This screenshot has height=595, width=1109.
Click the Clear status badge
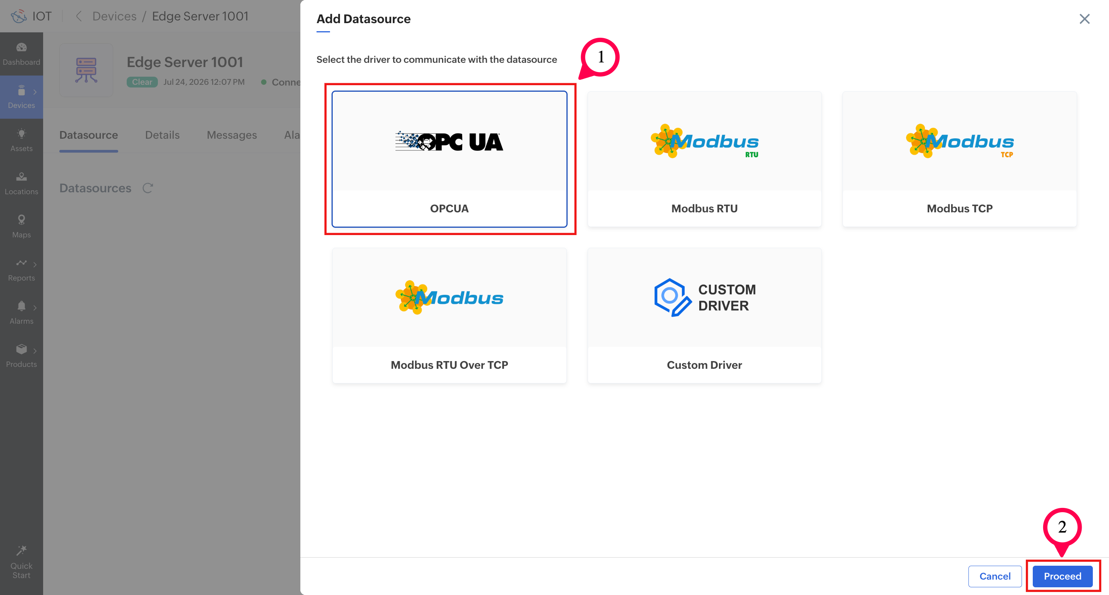[x=142, y=82]
